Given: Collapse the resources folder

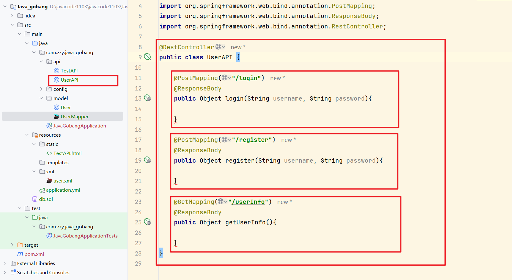Looking at the screenshot, I should point(27,135).
